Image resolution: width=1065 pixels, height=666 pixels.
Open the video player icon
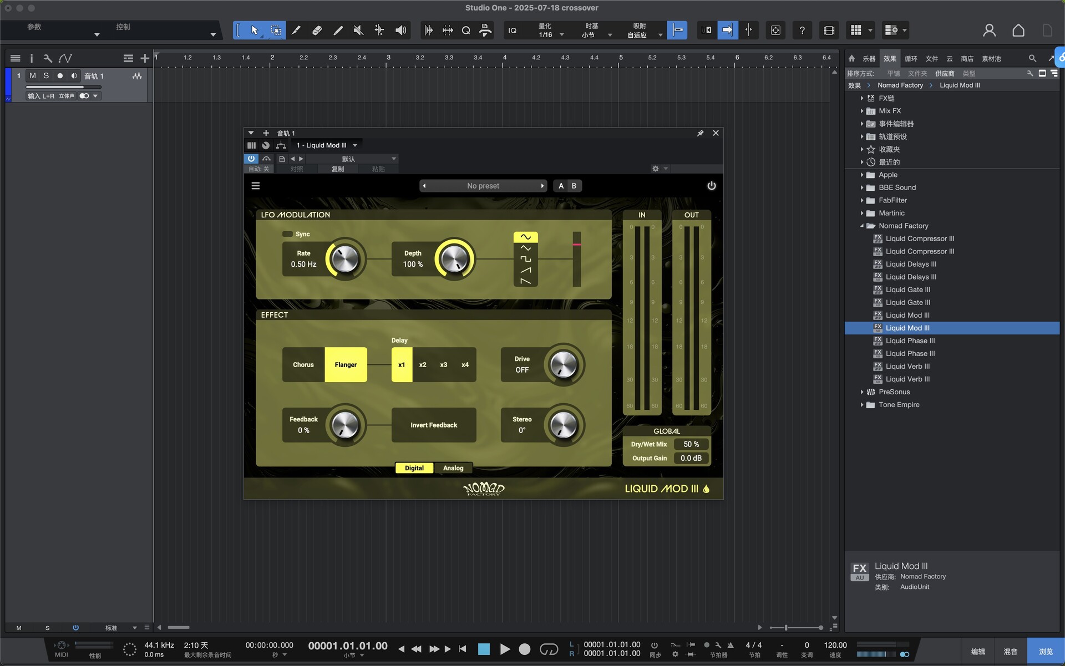point(829,30)
